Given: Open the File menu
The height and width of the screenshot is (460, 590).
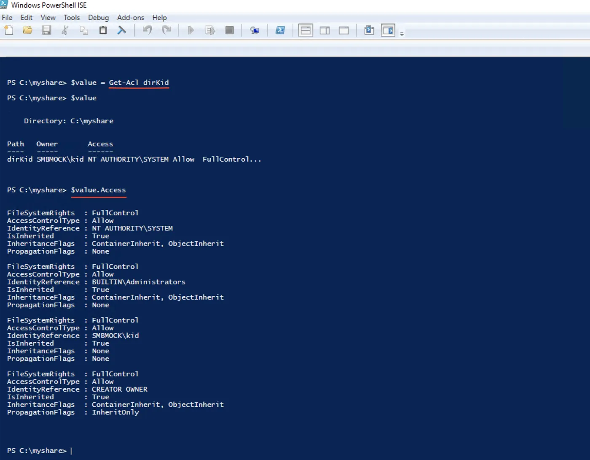Looking at the screenshot, I should click(x=7, y=18).
